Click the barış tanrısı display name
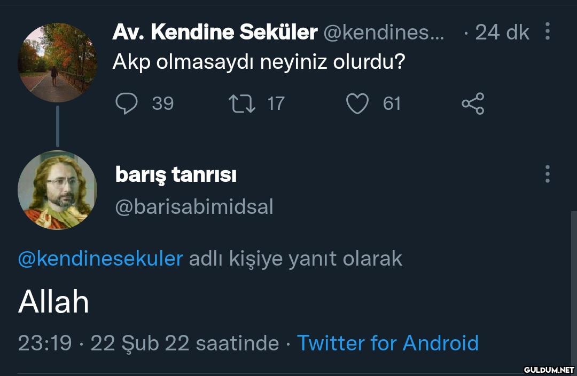577x376 pixels. [x=176, y=174]
